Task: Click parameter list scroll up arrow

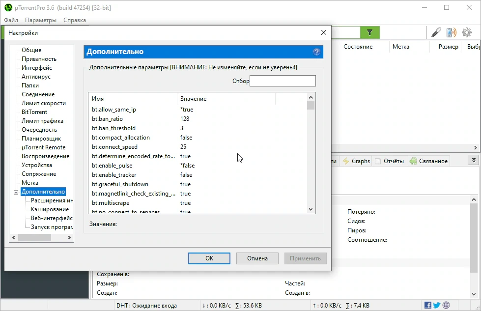Action: [x=311, y=97]
